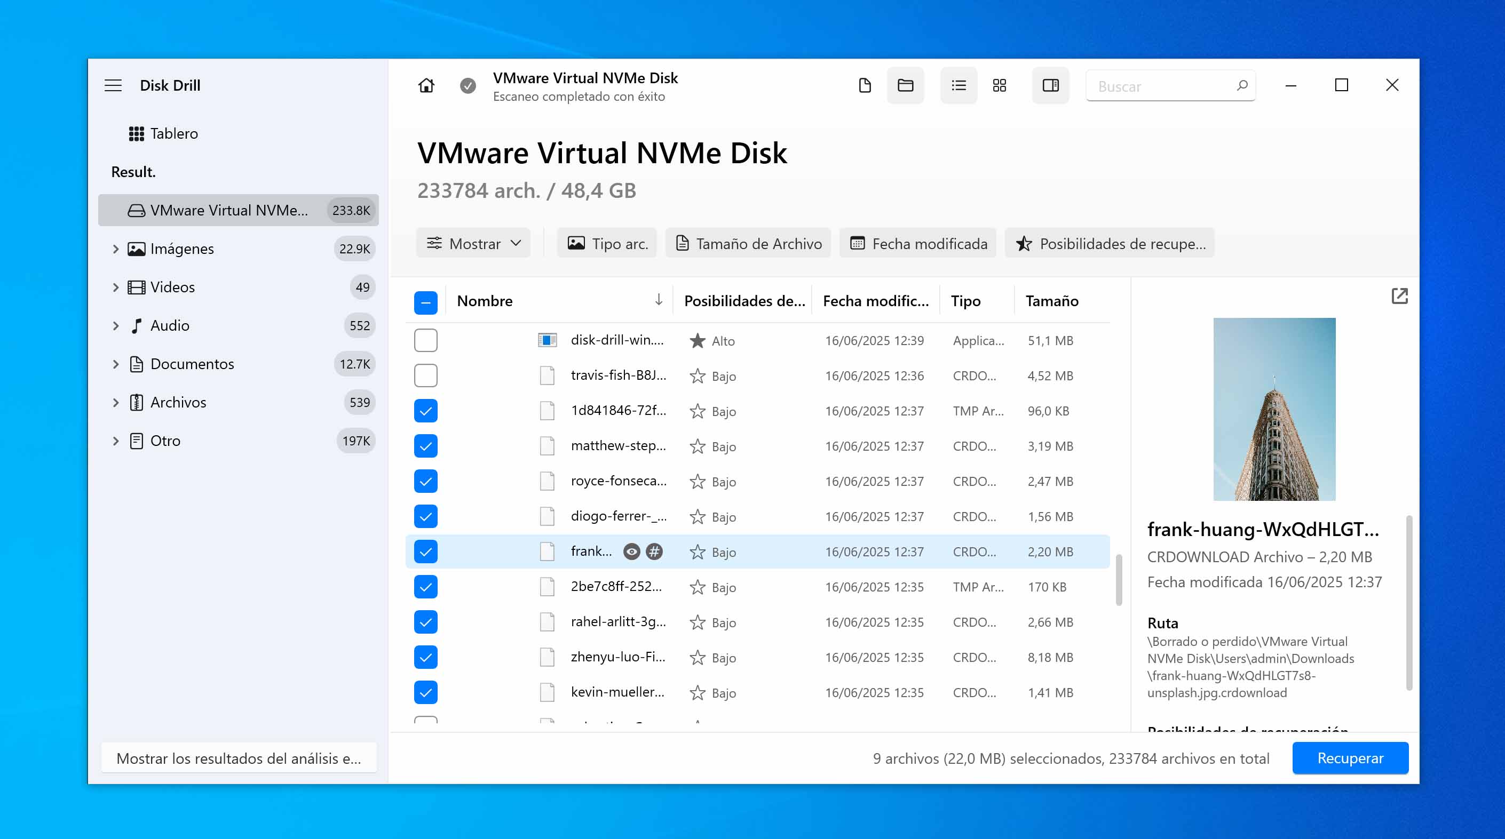This screenshot has height=839, width=1505.
Task: Select Imágenes category in sidebar
Action: [239, 249]
